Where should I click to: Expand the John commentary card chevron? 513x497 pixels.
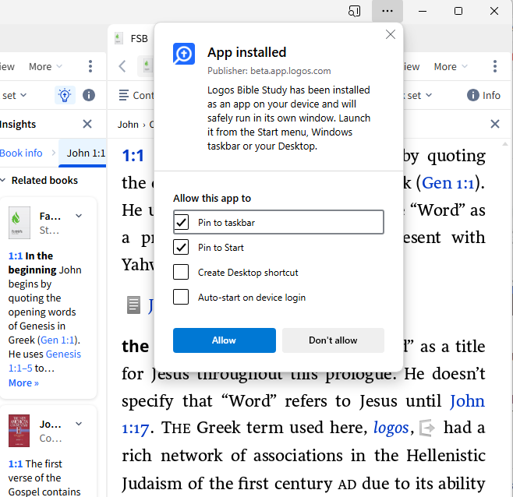click(79, 424)
